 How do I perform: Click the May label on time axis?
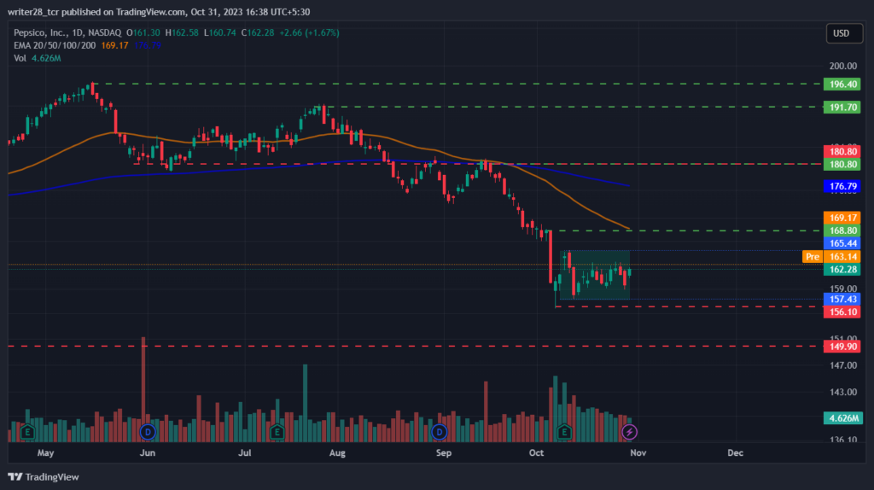click(46, 453)
